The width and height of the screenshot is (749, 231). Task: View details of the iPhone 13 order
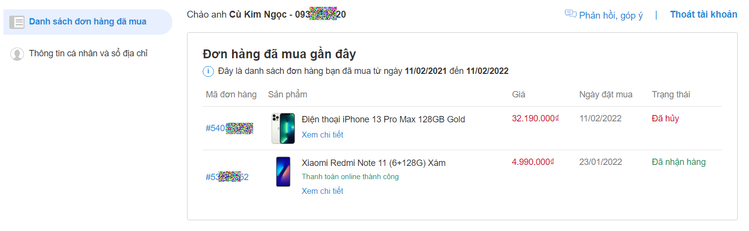click(322, 135)
